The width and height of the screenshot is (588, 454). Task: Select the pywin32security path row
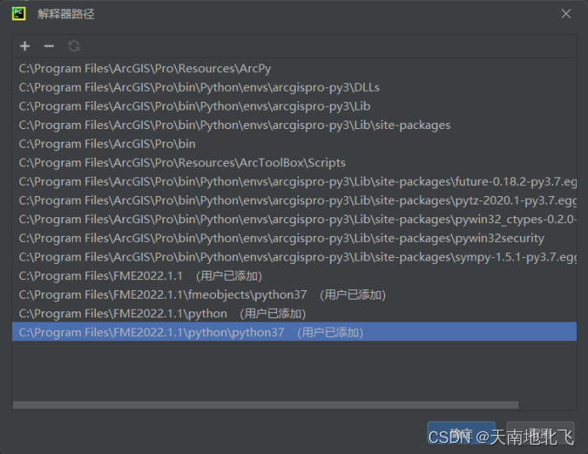(x=294, y=238)
